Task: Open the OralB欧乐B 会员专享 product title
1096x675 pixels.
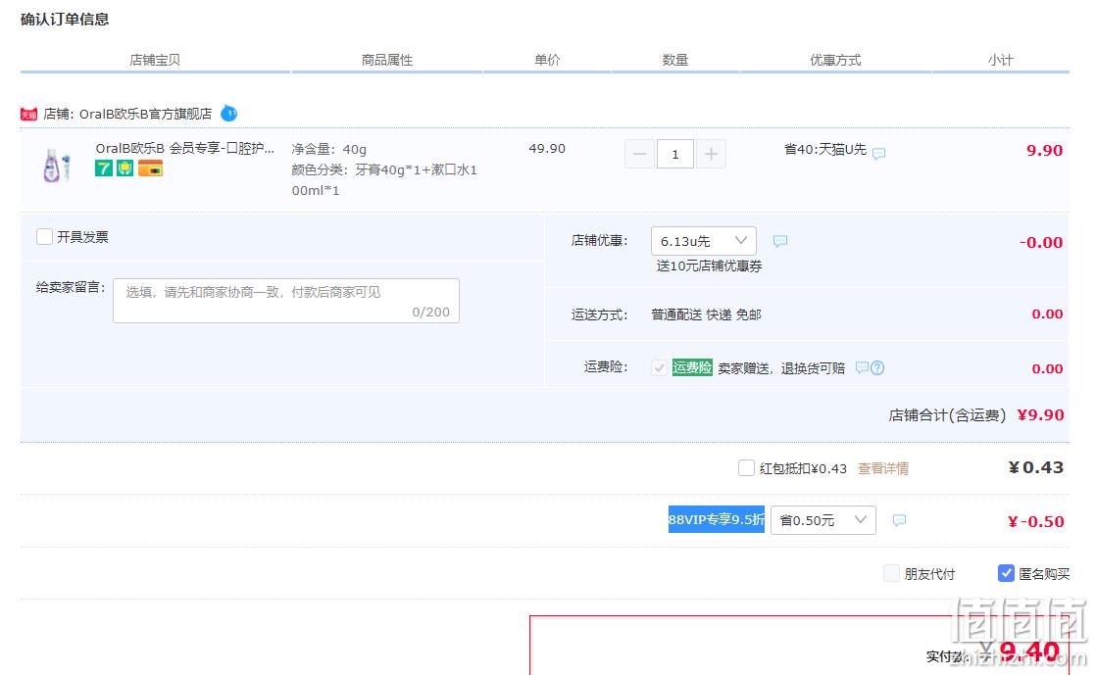Action: click(184, 148)
